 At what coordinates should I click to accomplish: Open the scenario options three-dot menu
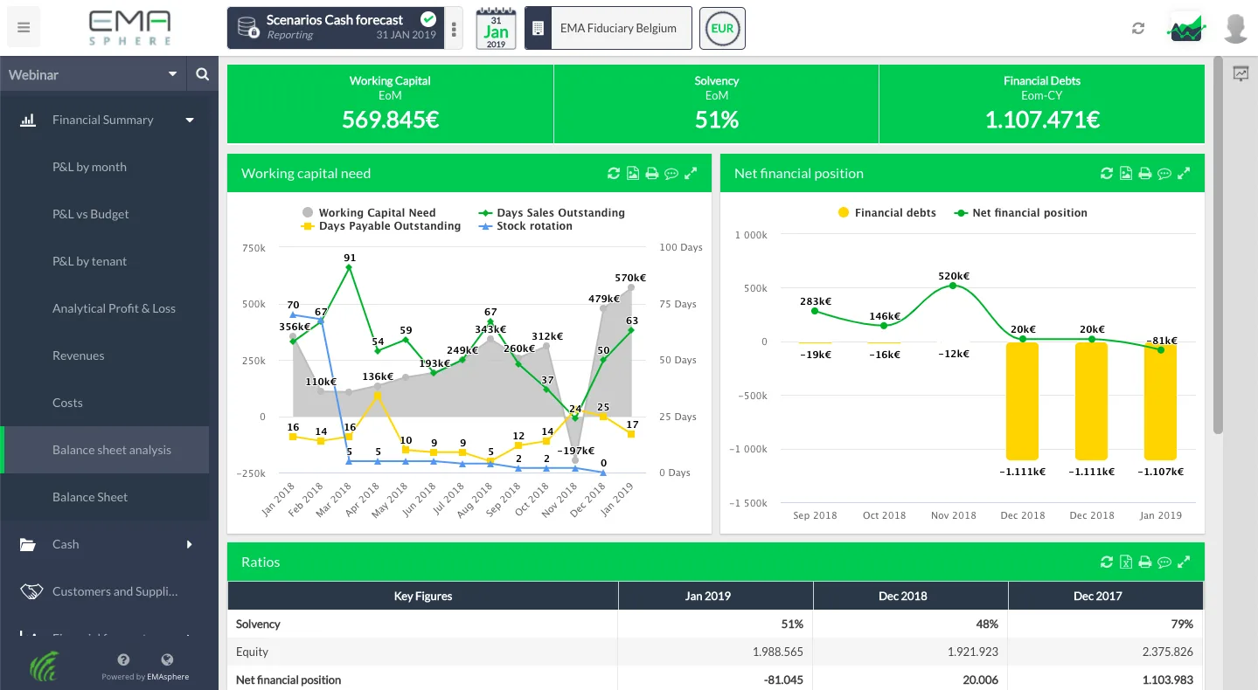click(x=454, y=29)
